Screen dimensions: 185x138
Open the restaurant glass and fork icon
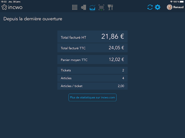(x=110, y=7)
